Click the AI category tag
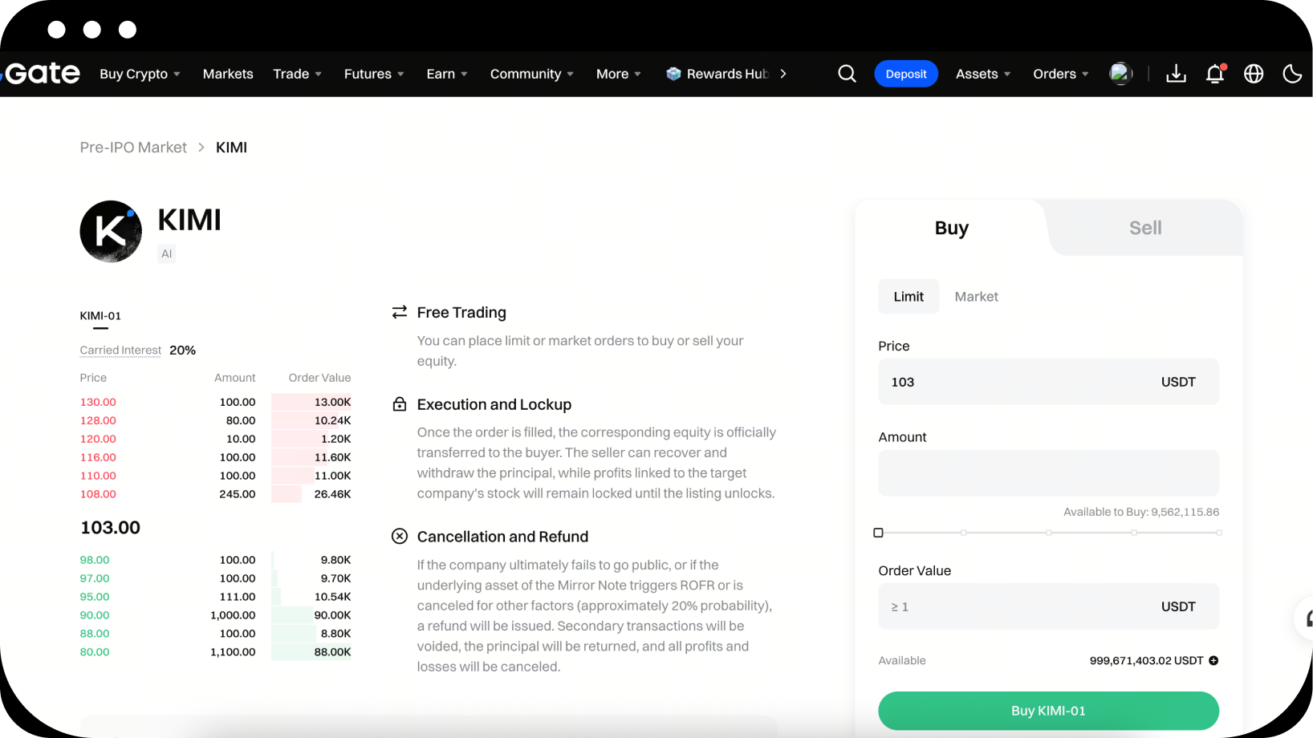Viewport: 1313px width, 738px height. pos(167,253)
